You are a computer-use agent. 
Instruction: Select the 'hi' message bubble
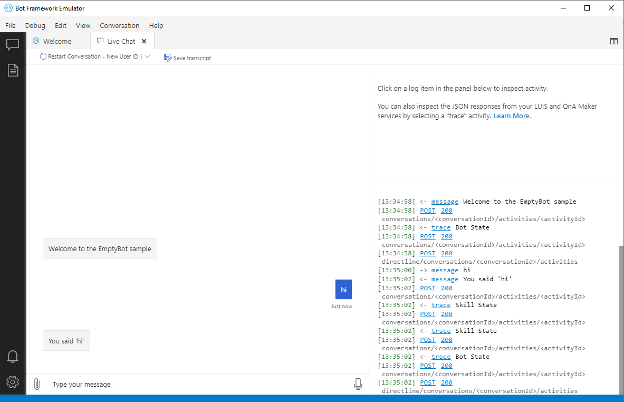[343, 289]
